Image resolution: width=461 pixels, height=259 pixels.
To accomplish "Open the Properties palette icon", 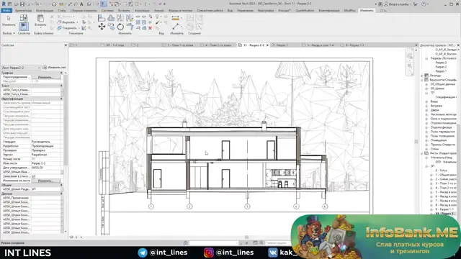I will (x=24, y=27).
